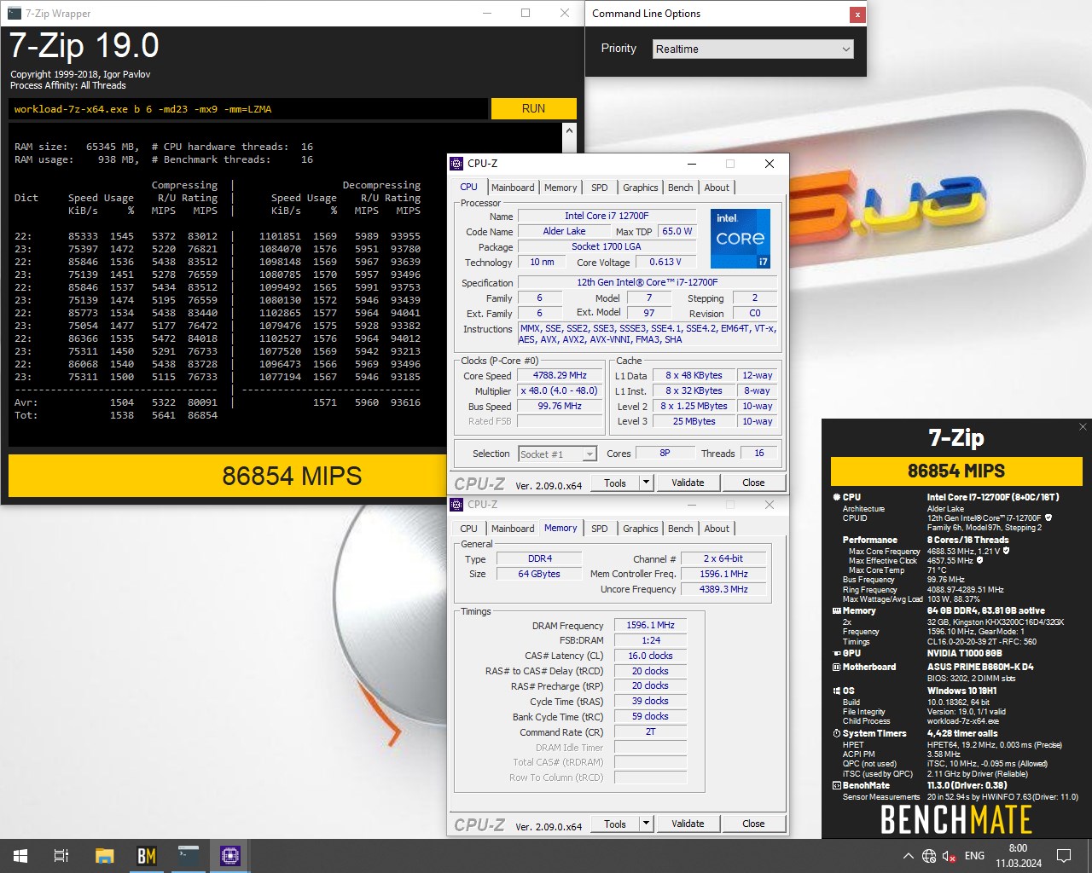
Task: Click Close button in lower CPU-Z
Action: click(x=753, y=824)
